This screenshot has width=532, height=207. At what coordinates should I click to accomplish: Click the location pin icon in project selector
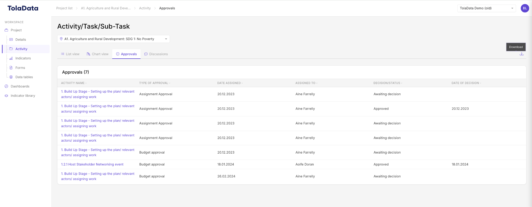click(61, 39)
